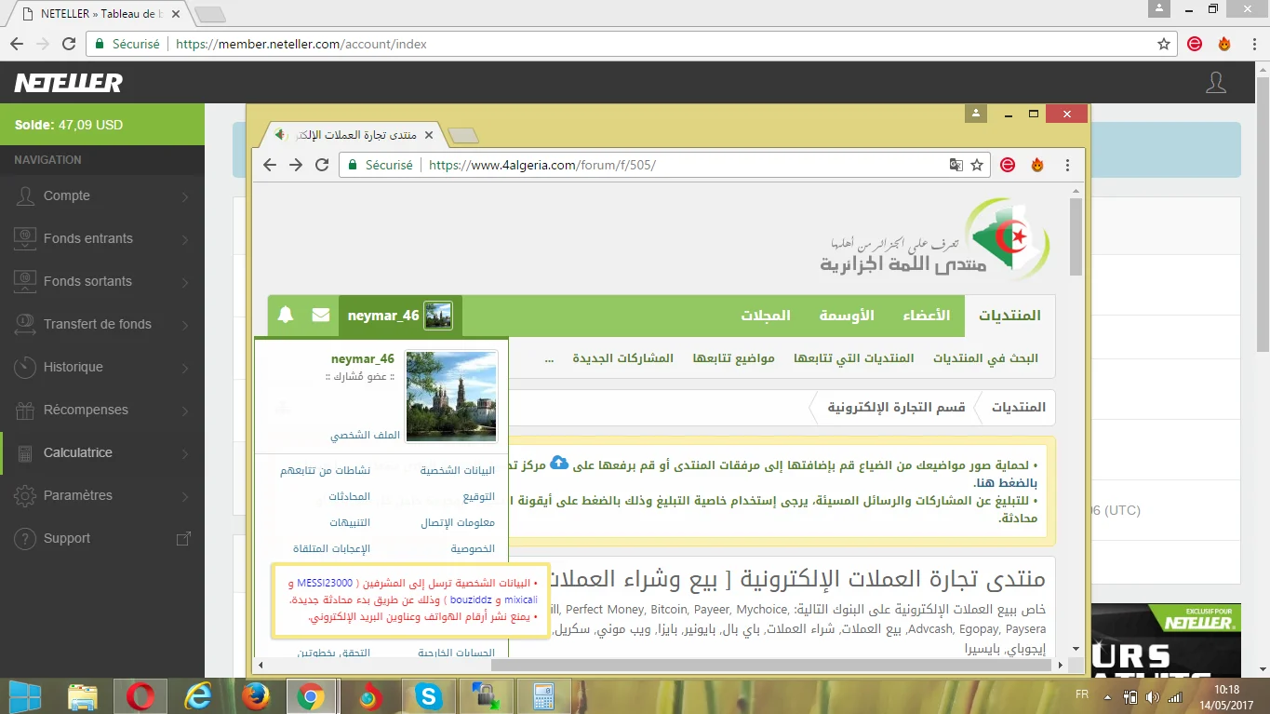Viewport: 1270px width, 714px height.
Task: Open the neymar_46 user dropdown in forum navbar
Action: (400, 316)
